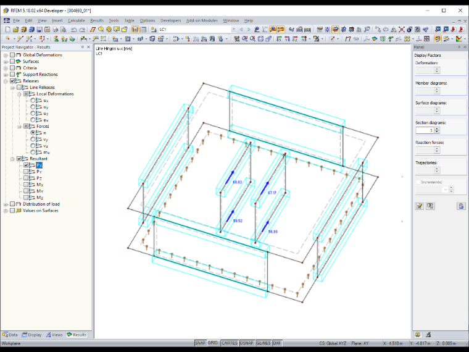This screenshot has height=352, width=469.
Task: Switch to the Display navigator tab
Action: [x=31, y=335]
